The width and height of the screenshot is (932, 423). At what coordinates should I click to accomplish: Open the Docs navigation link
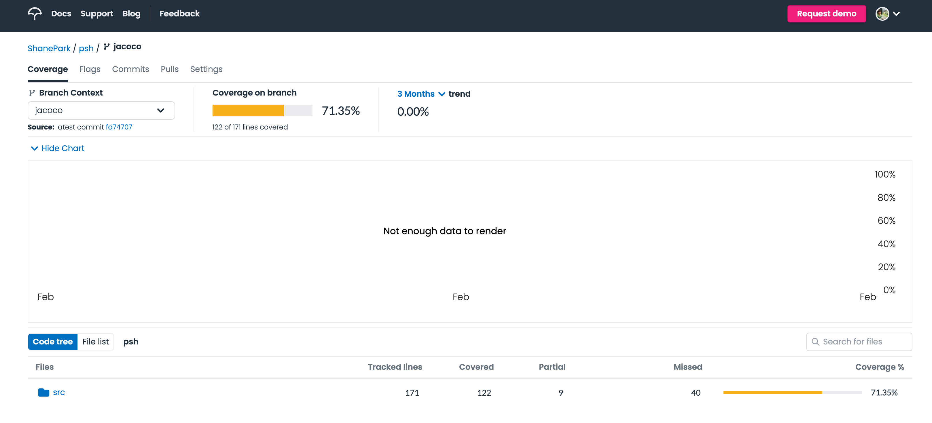(x=61, y=14)
